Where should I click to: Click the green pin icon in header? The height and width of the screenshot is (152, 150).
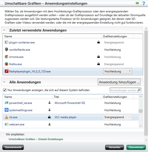137,3
